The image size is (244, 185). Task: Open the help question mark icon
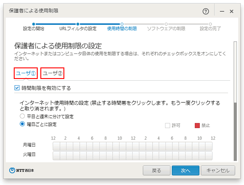pos(206,12)
